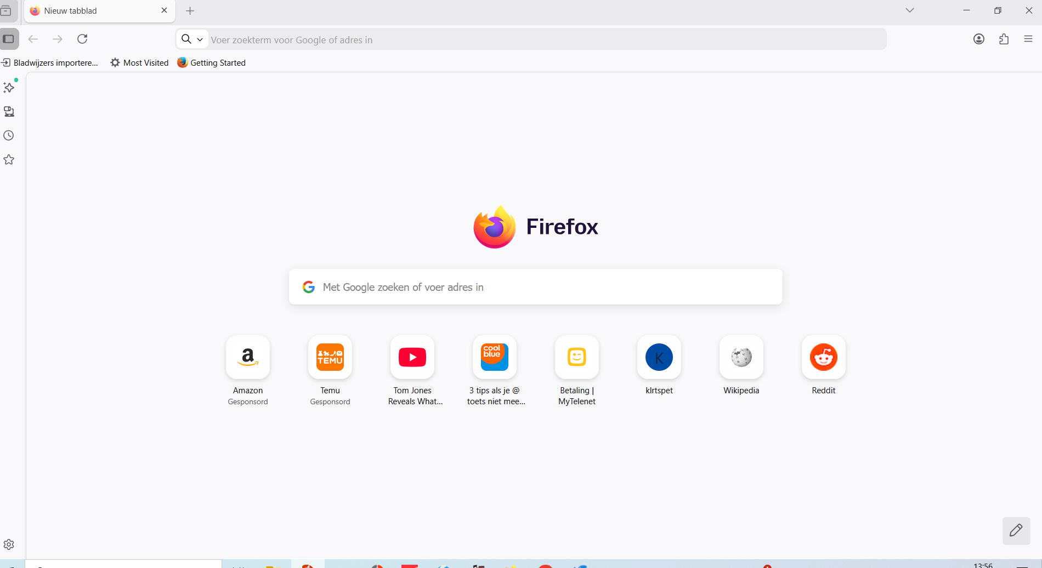This screenshot has height=568, width=1042.
Task: Reload the current page
Action: click(82, 39)
